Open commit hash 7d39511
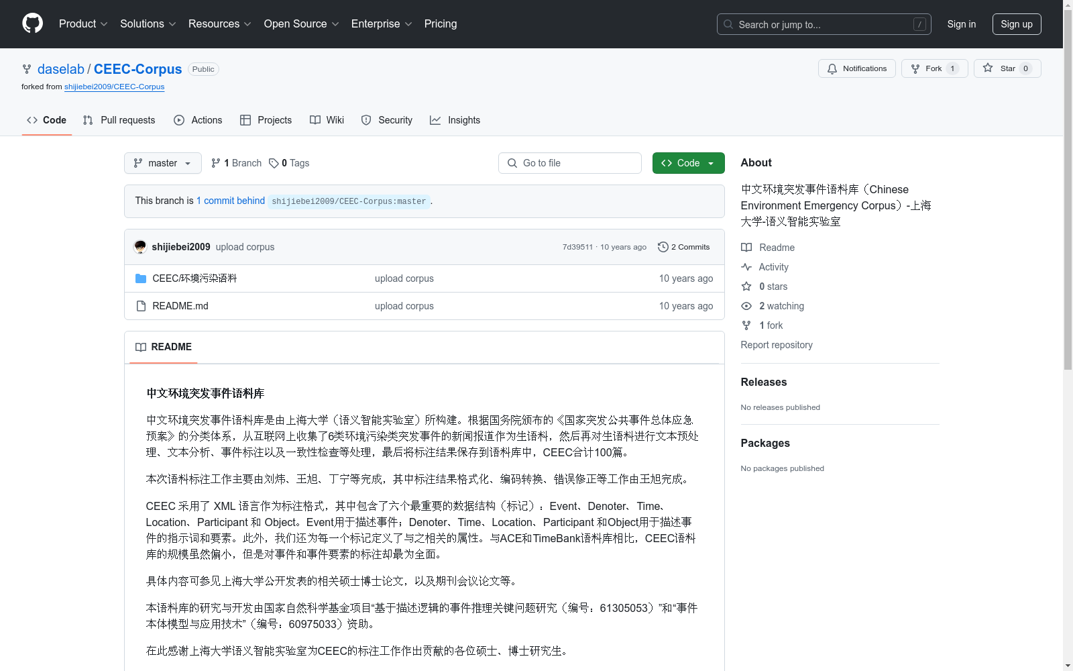This screenshot has height=671, width=1073. (577, 247)
